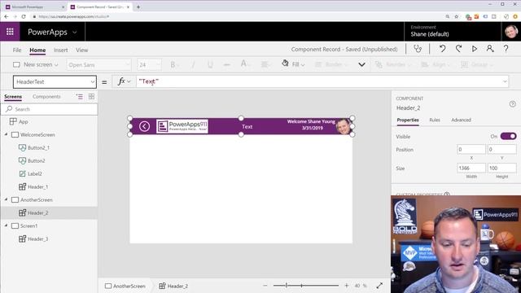Image resolution: width=521 pixels, height=293 pixels.
Task: Open the Home ribbon tab
Action: pyautogui.click(x=37, y=50)
